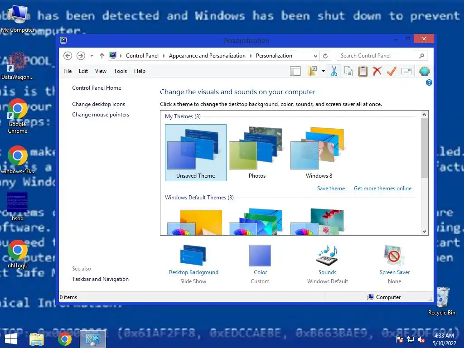The width and height of the screenshot is (464, 348).
Task: Expand the folder options toolbar dropdown arrow
Action: [323, 71]
